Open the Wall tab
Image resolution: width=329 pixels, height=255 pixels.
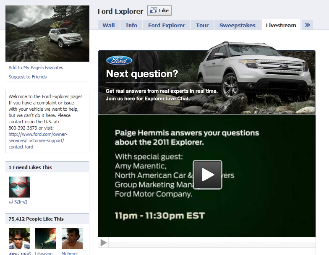tap(109, 25)
